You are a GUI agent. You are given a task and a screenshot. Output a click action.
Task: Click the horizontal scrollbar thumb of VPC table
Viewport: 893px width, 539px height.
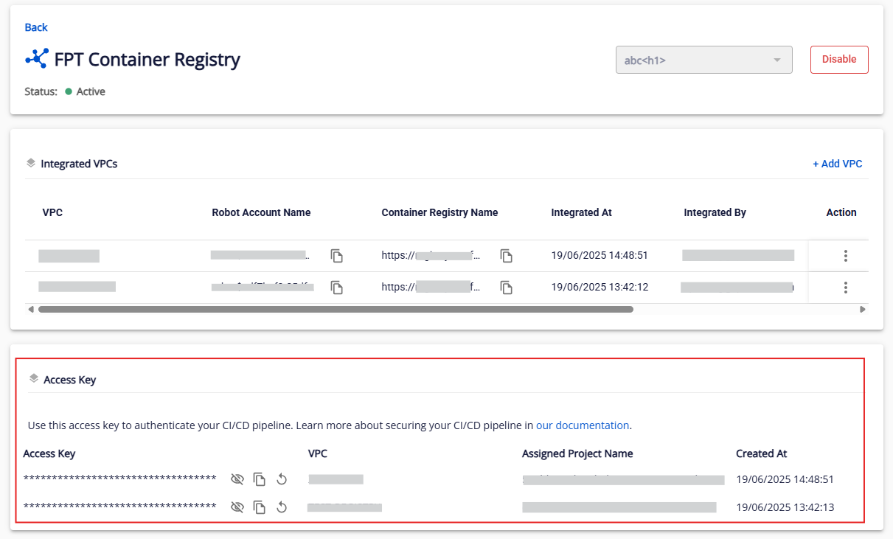coord(336,310)
